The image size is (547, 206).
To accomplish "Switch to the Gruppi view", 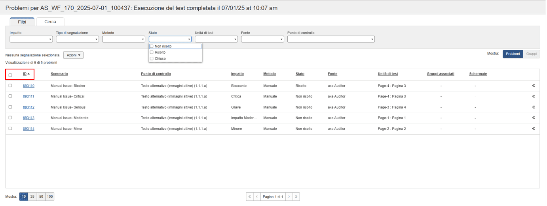I will tap(531, 54).
